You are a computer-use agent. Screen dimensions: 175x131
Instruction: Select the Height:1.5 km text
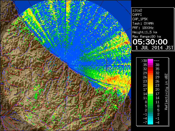coord(145,32)
